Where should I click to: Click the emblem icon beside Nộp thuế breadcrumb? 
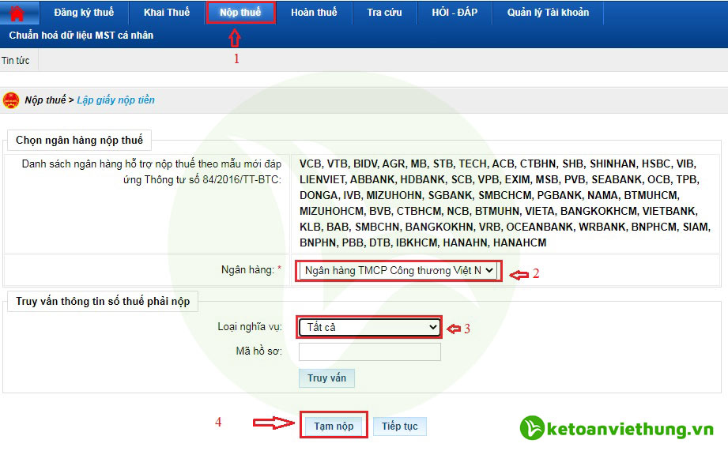[11, 100]
